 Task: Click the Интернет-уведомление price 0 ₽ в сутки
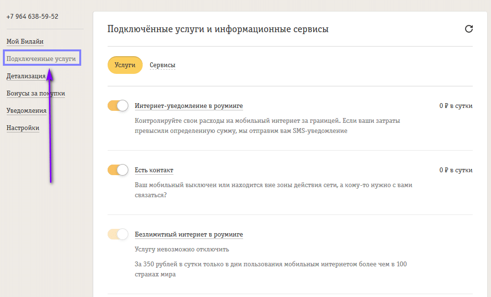455,106
